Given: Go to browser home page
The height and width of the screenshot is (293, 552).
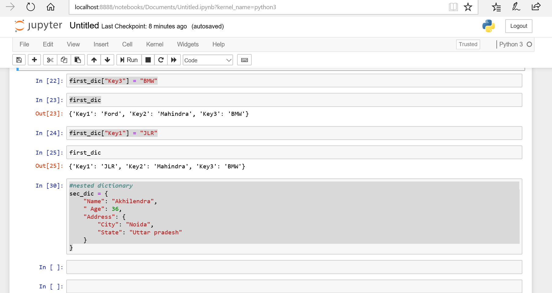Looking at the screenshot, I should tap(51, 7).
